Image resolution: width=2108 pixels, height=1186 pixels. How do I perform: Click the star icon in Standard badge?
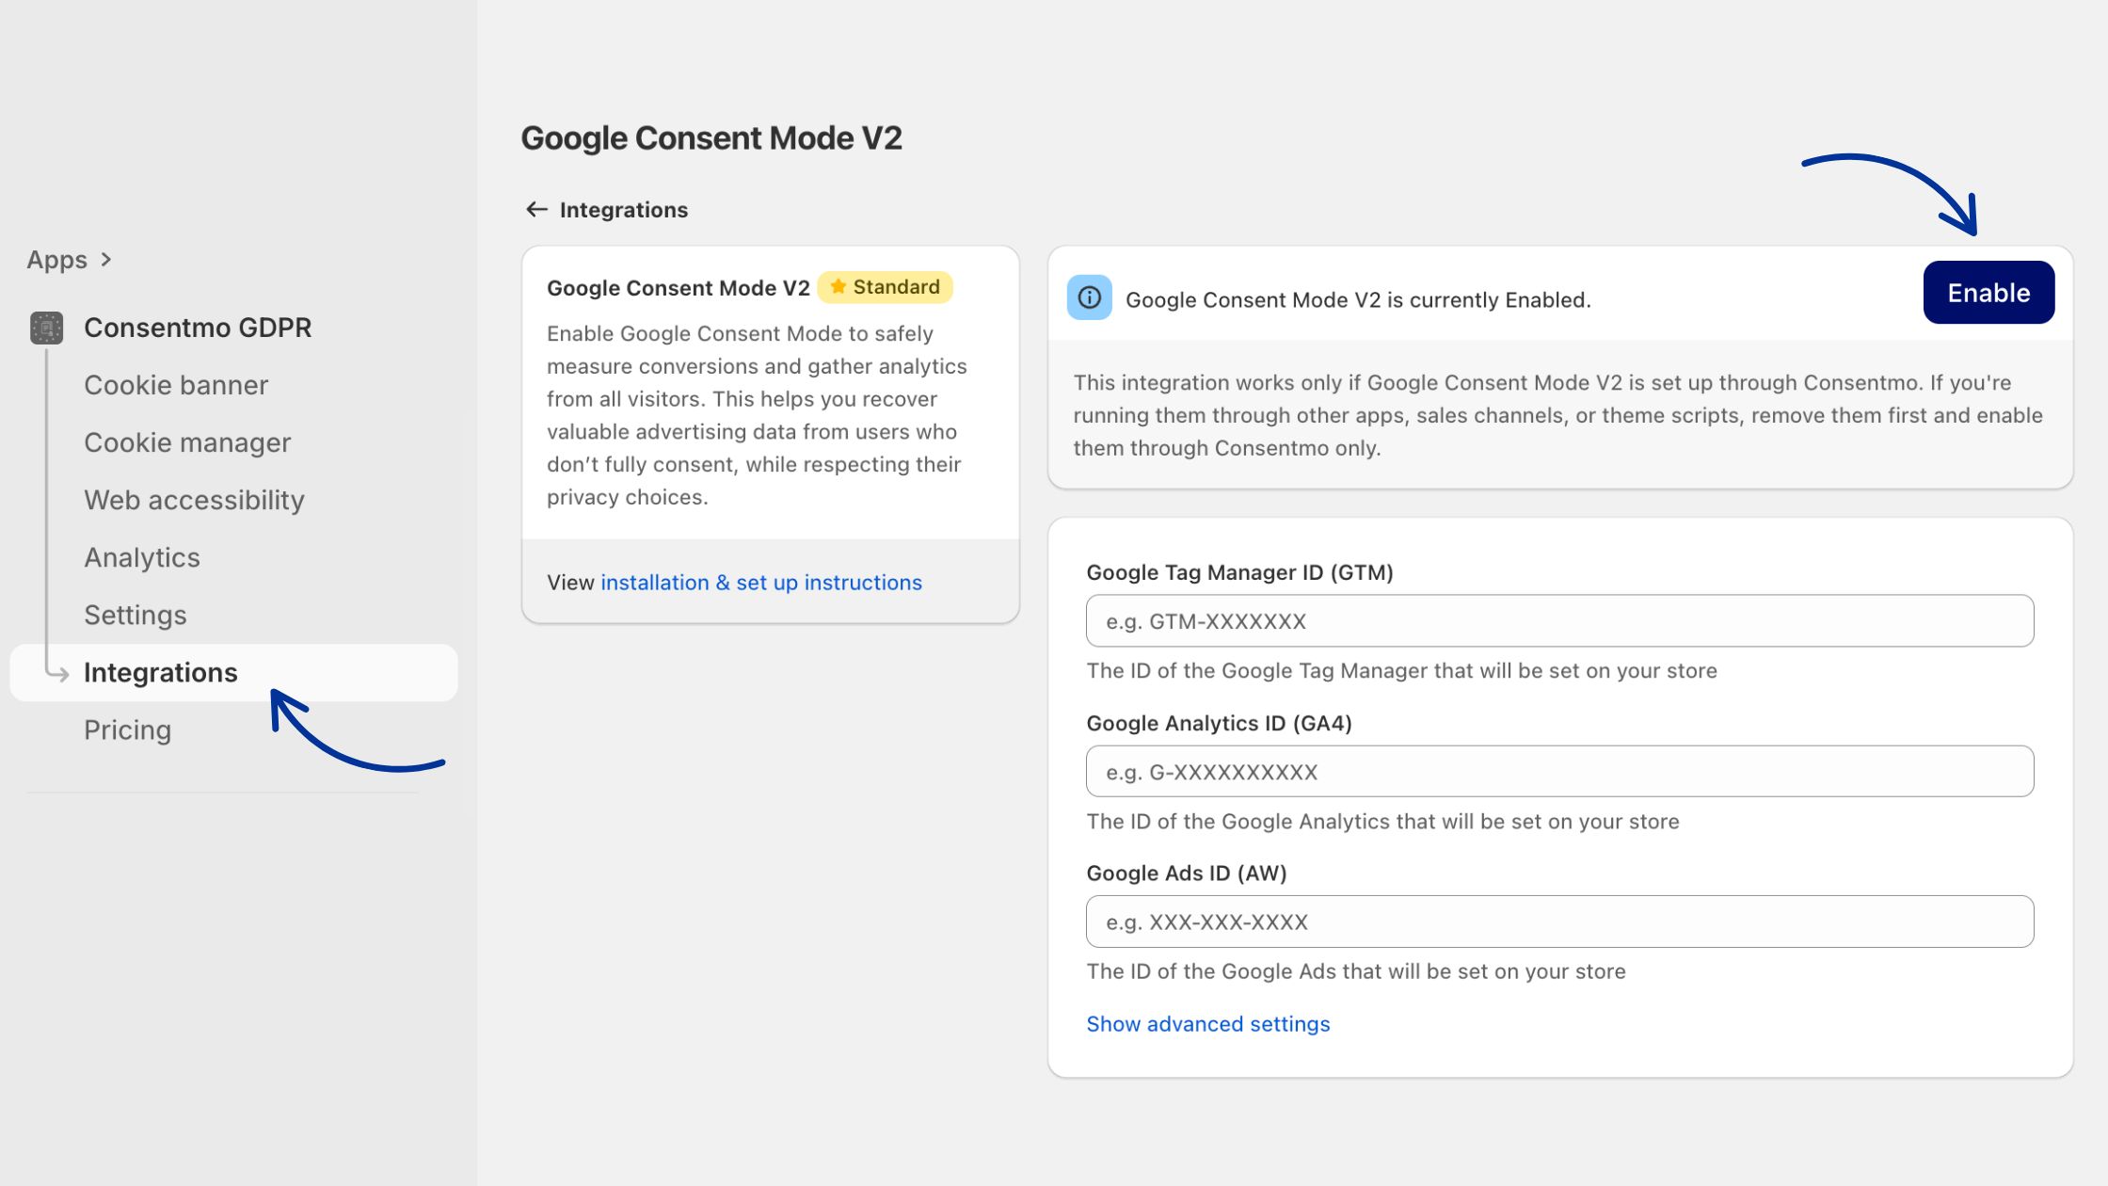point(838,286)
